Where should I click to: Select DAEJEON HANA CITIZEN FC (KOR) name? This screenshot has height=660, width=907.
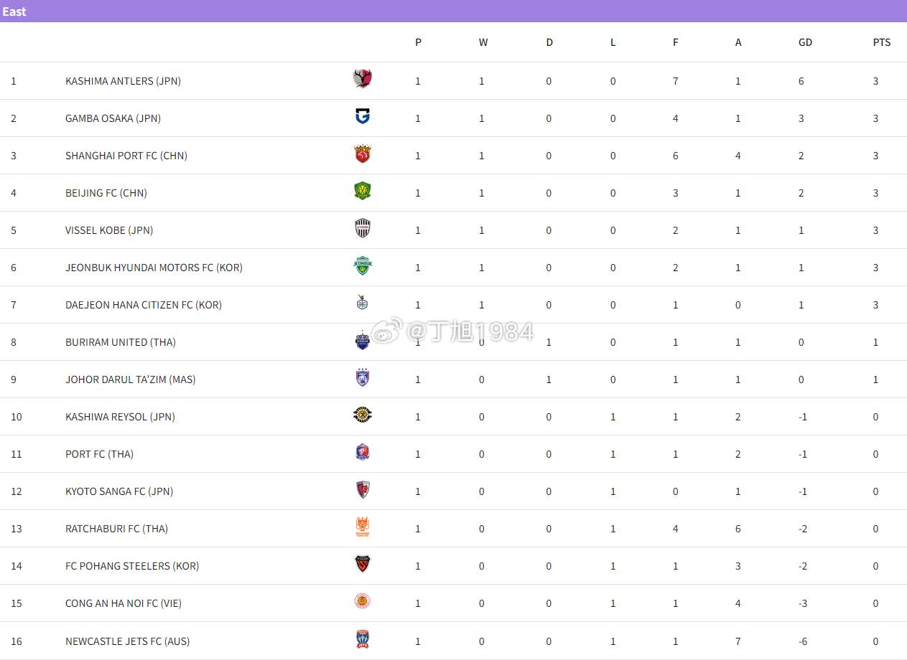click(x=144, y=305)
